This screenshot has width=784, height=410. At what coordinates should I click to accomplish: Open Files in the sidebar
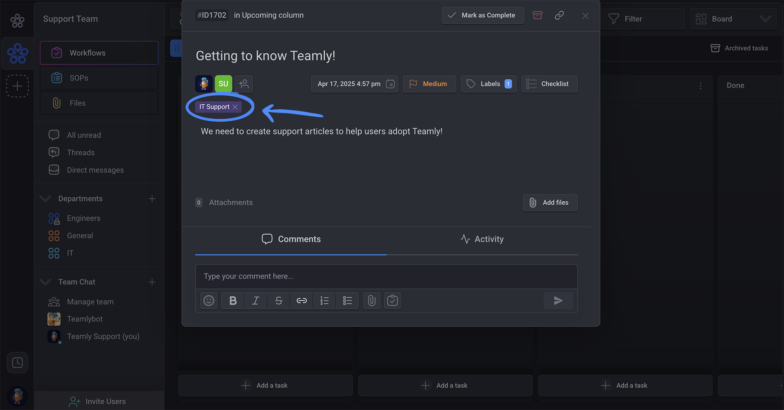coord(99,103)
